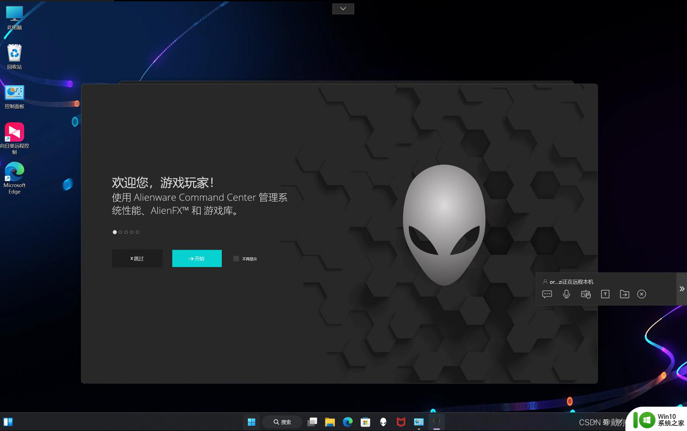
Task: Open McAfee from the taskbar
Action: click(x=401, y=422)
